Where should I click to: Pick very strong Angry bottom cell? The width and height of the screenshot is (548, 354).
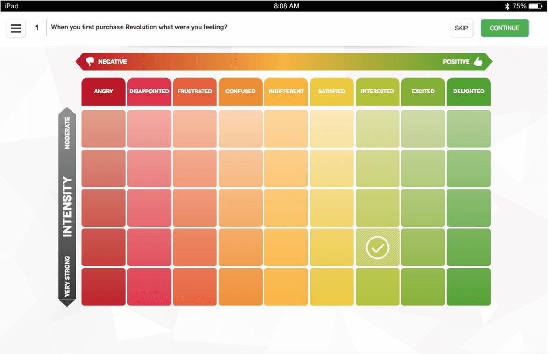(104, 287)
